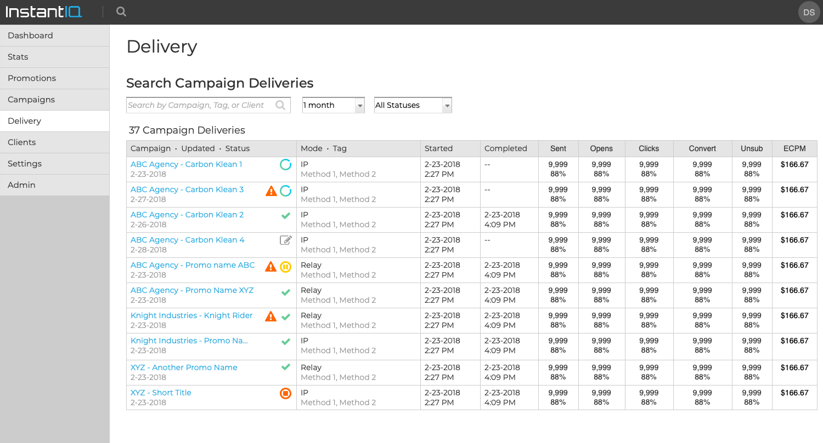The image size is (823, 443).
Task: Open the ABC Agency - Promo Name XYZ campaign
Action: [191, 290]
